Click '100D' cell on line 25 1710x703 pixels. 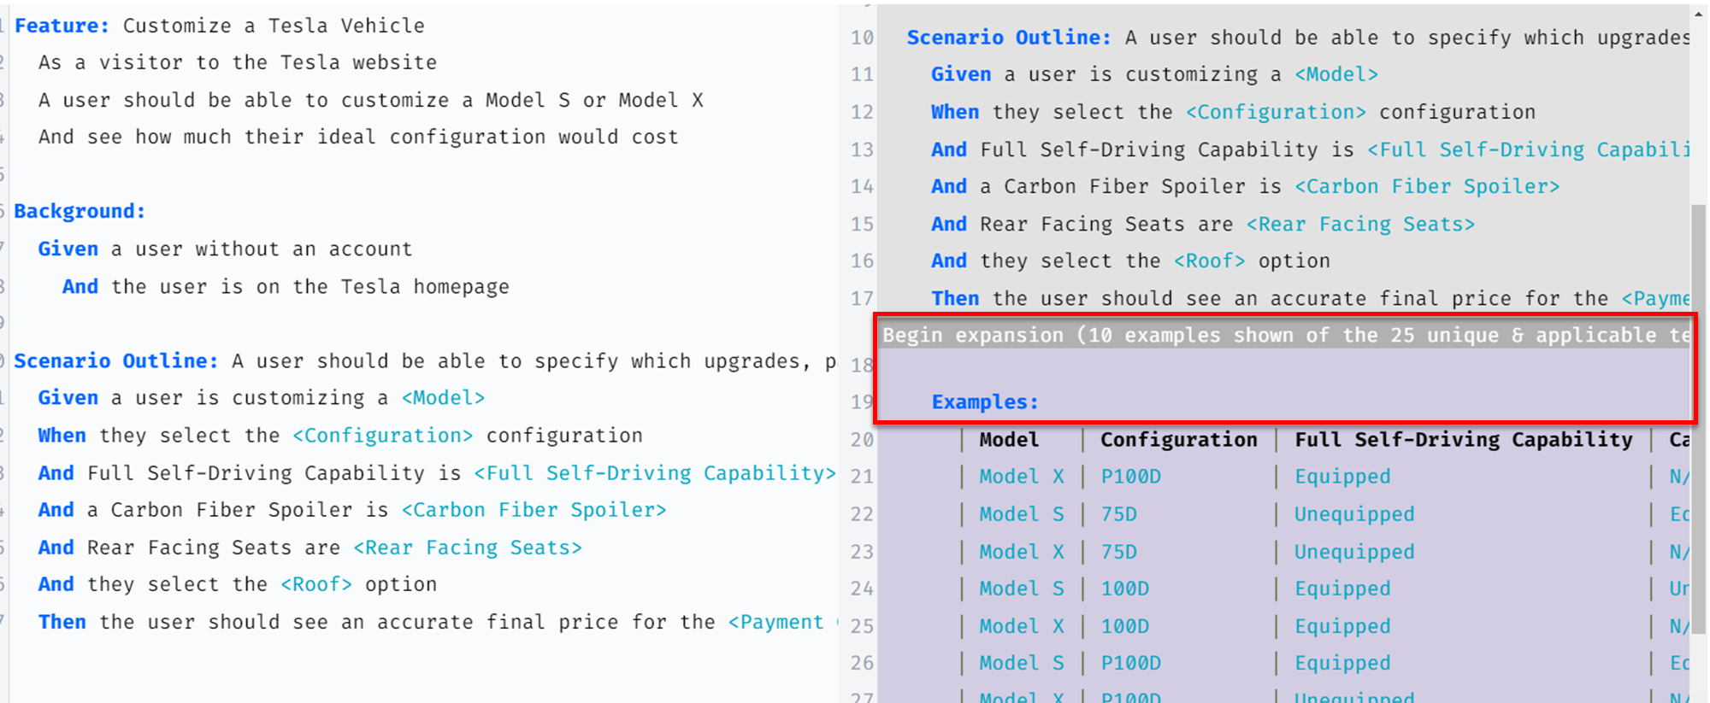click(x=1125, y=626)
